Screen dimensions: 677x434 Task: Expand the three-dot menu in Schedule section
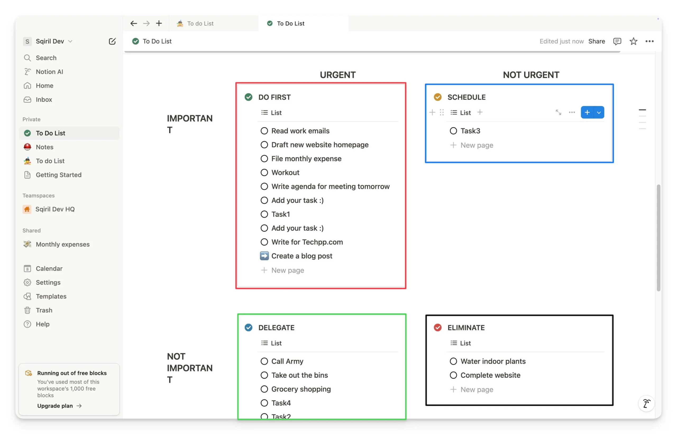[572, 112]
